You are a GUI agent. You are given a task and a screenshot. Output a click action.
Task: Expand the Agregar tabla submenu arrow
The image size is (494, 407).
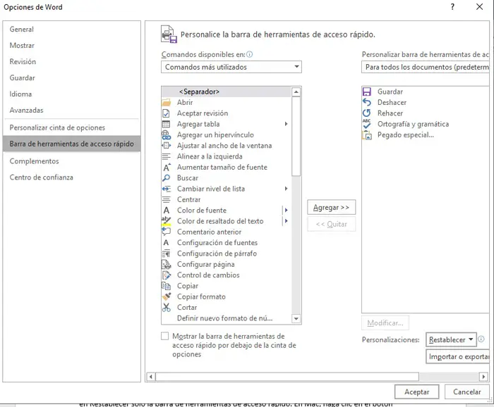click(x=286, y=124)
